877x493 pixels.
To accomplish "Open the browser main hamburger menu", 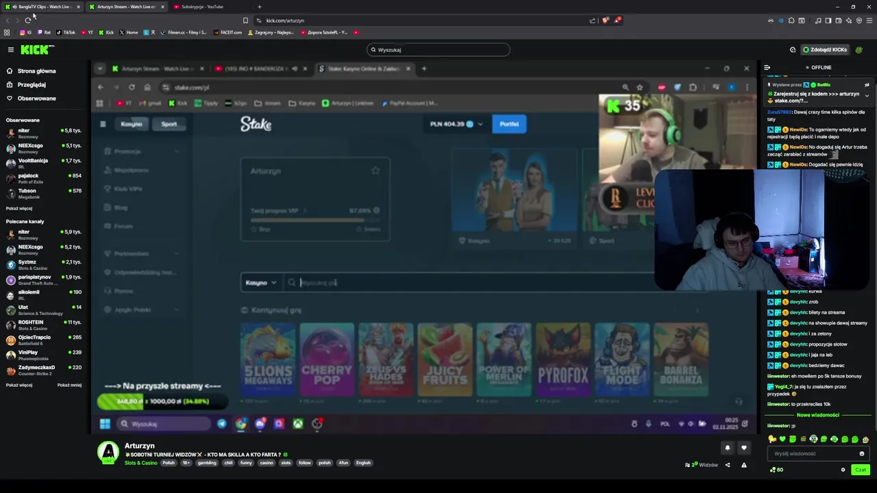I will coord(869,21).
